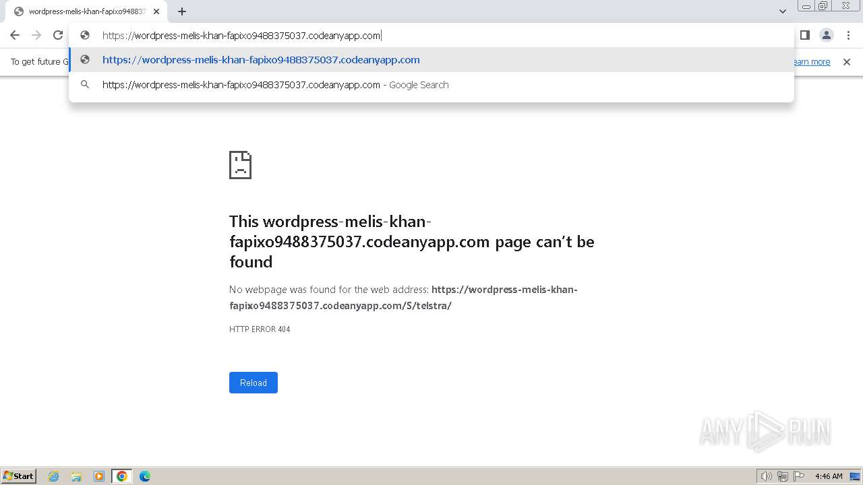Reload the page using the toolbar icon
Image resolution: width=863 pixels, height=485 pixels.
coord(58,35)
